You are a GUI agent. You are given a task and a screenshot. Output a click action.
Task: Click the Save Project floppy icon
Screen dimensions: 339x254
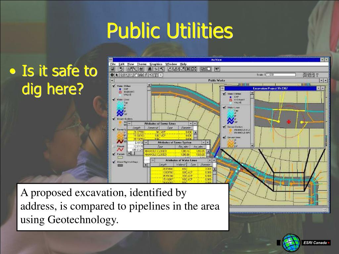[x=112, y=69]
